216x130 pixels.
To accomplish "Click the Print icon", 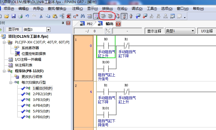I will pos(20,16).
